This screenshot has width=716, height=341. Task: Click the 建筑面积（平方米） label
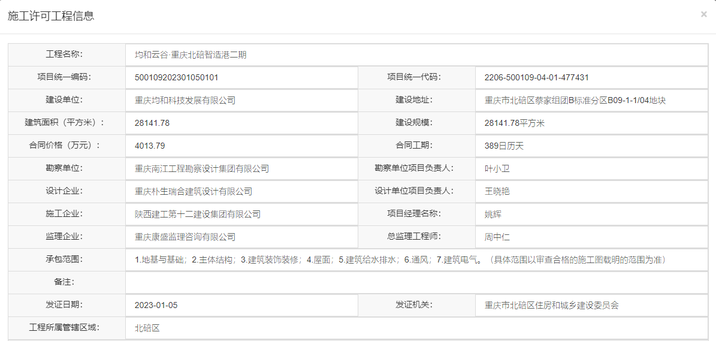coord(64,123)
